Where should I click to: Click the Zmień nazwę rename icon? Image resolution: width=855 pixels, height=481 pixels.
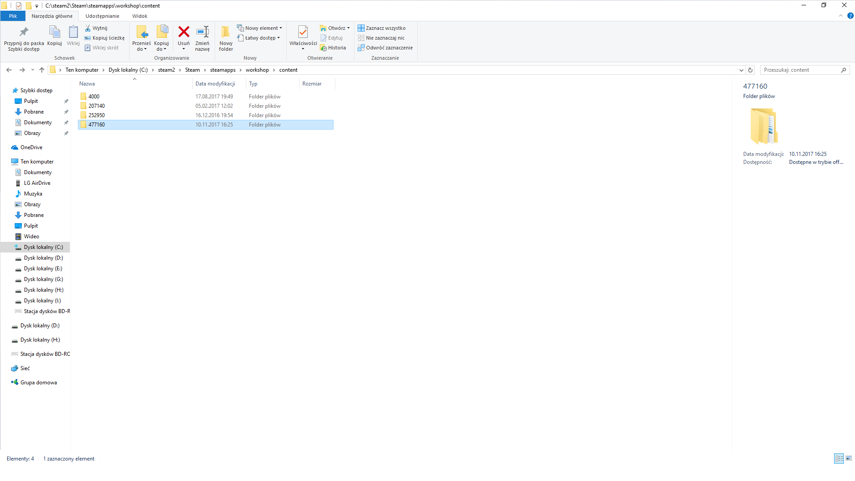[202, 33]
